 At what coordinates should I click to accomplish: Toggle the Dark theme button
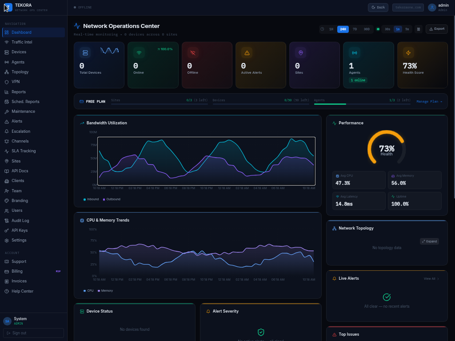coord(378,8)
